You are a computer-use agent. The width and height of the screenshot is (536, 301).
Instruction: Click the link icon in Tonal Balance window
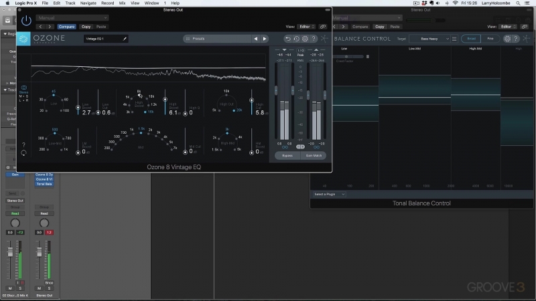click(x=525, y=27)
